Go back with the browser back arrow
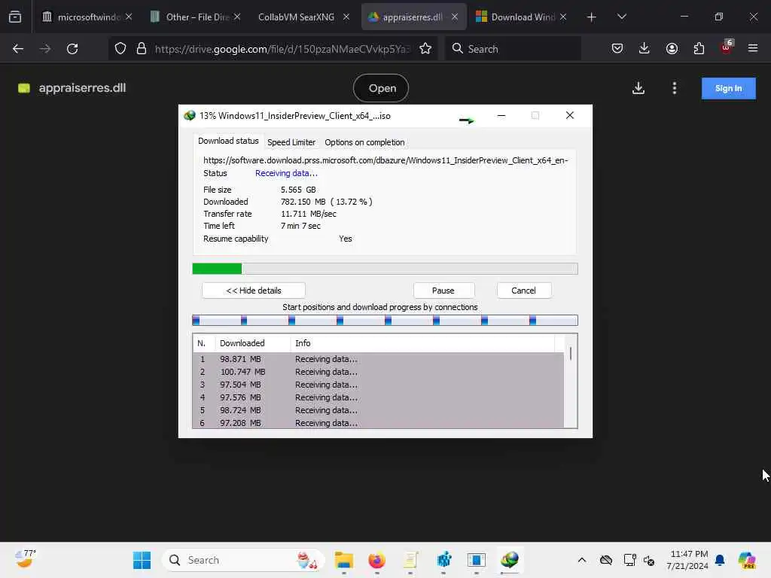The height and width of the screenshot is (578, 771). tap(18, 49)
